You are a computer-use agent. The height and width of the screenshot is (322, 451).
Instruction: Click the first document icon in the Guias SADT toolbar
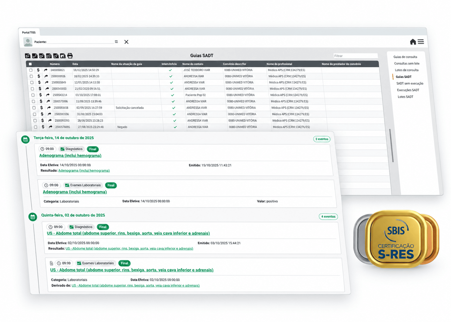click(x=28, y=56)
